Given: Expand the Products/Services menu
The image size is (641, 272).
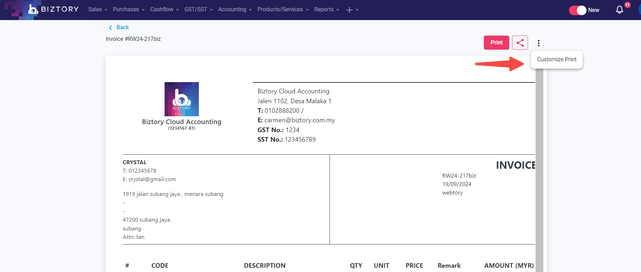Looking at the screenshot, I should coord(283,10).
